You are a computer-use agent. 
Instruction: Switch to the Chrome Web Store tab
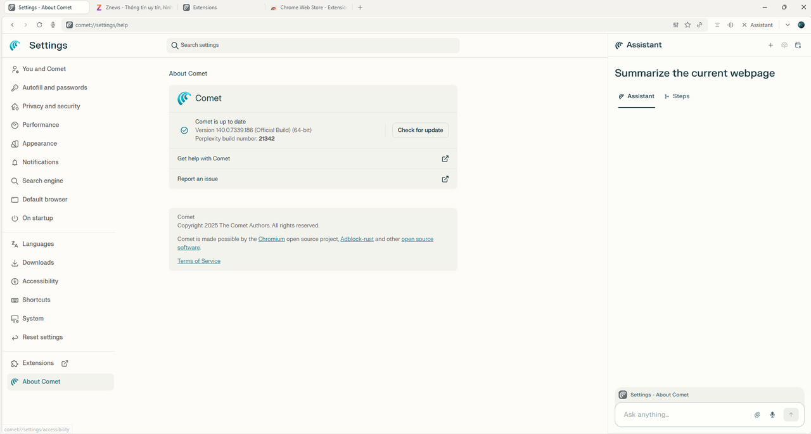(x=309, y=8)
